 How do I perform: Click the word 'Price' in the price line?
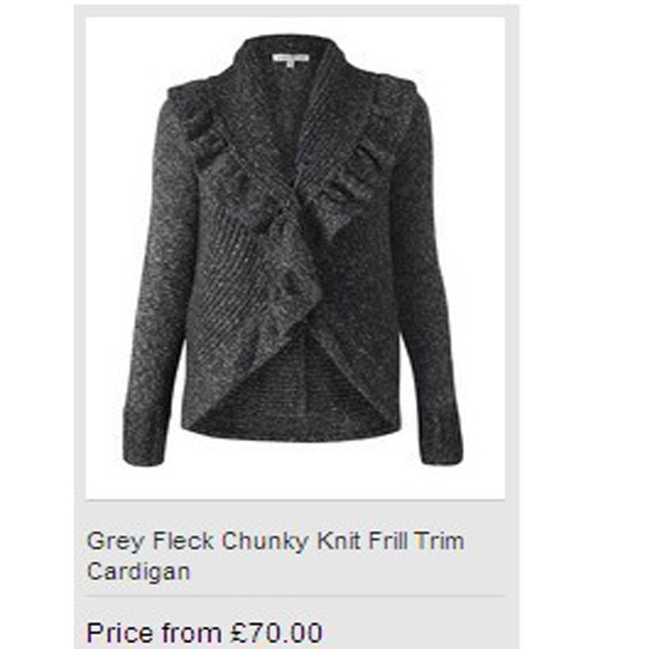tap(119, 633)
